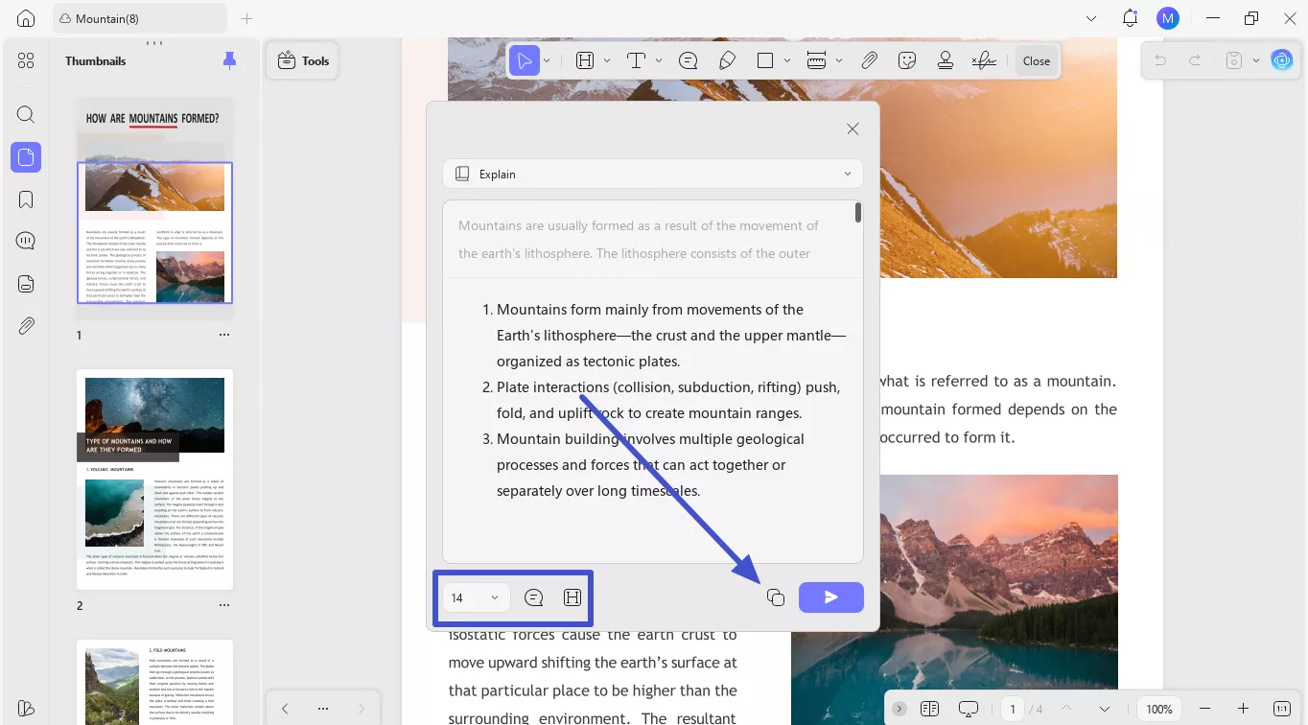Expand the selection tool options arrow
This screenshot has height=725, width=1308.
point(547,60)
